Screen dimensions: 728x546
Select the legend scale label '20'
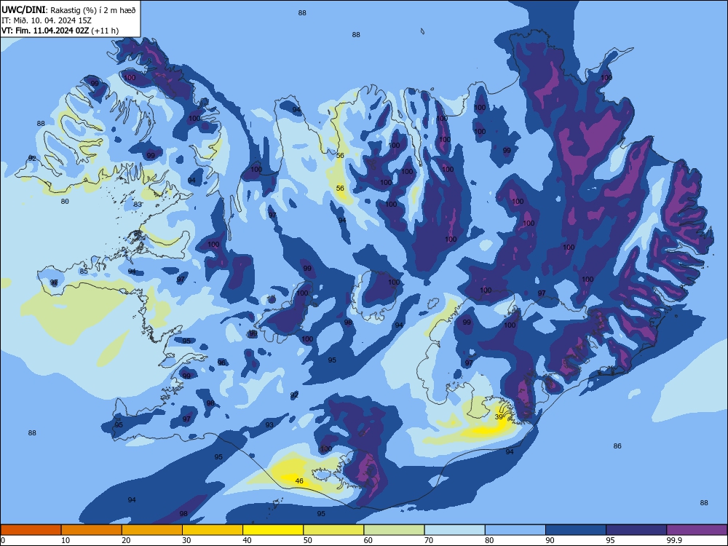coord(126,540)
